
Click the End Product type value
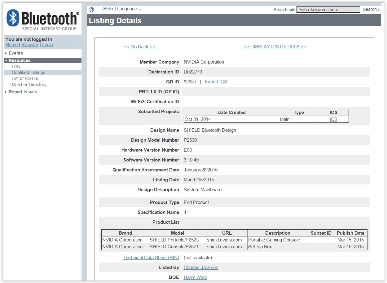(x=196, y=202)
